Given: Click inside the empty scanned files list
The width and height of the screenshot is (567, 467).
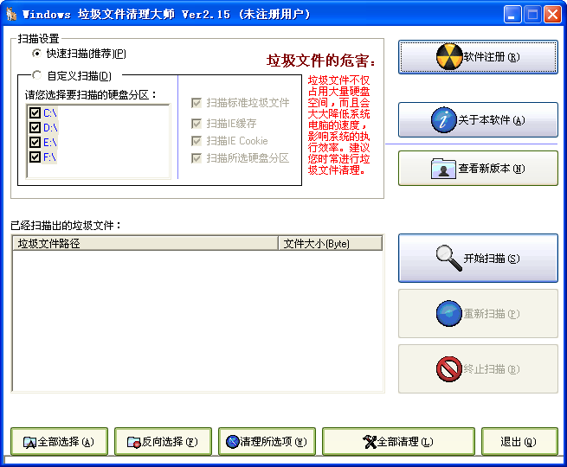Looking at the screenshot, I should (x=197, y=320).
